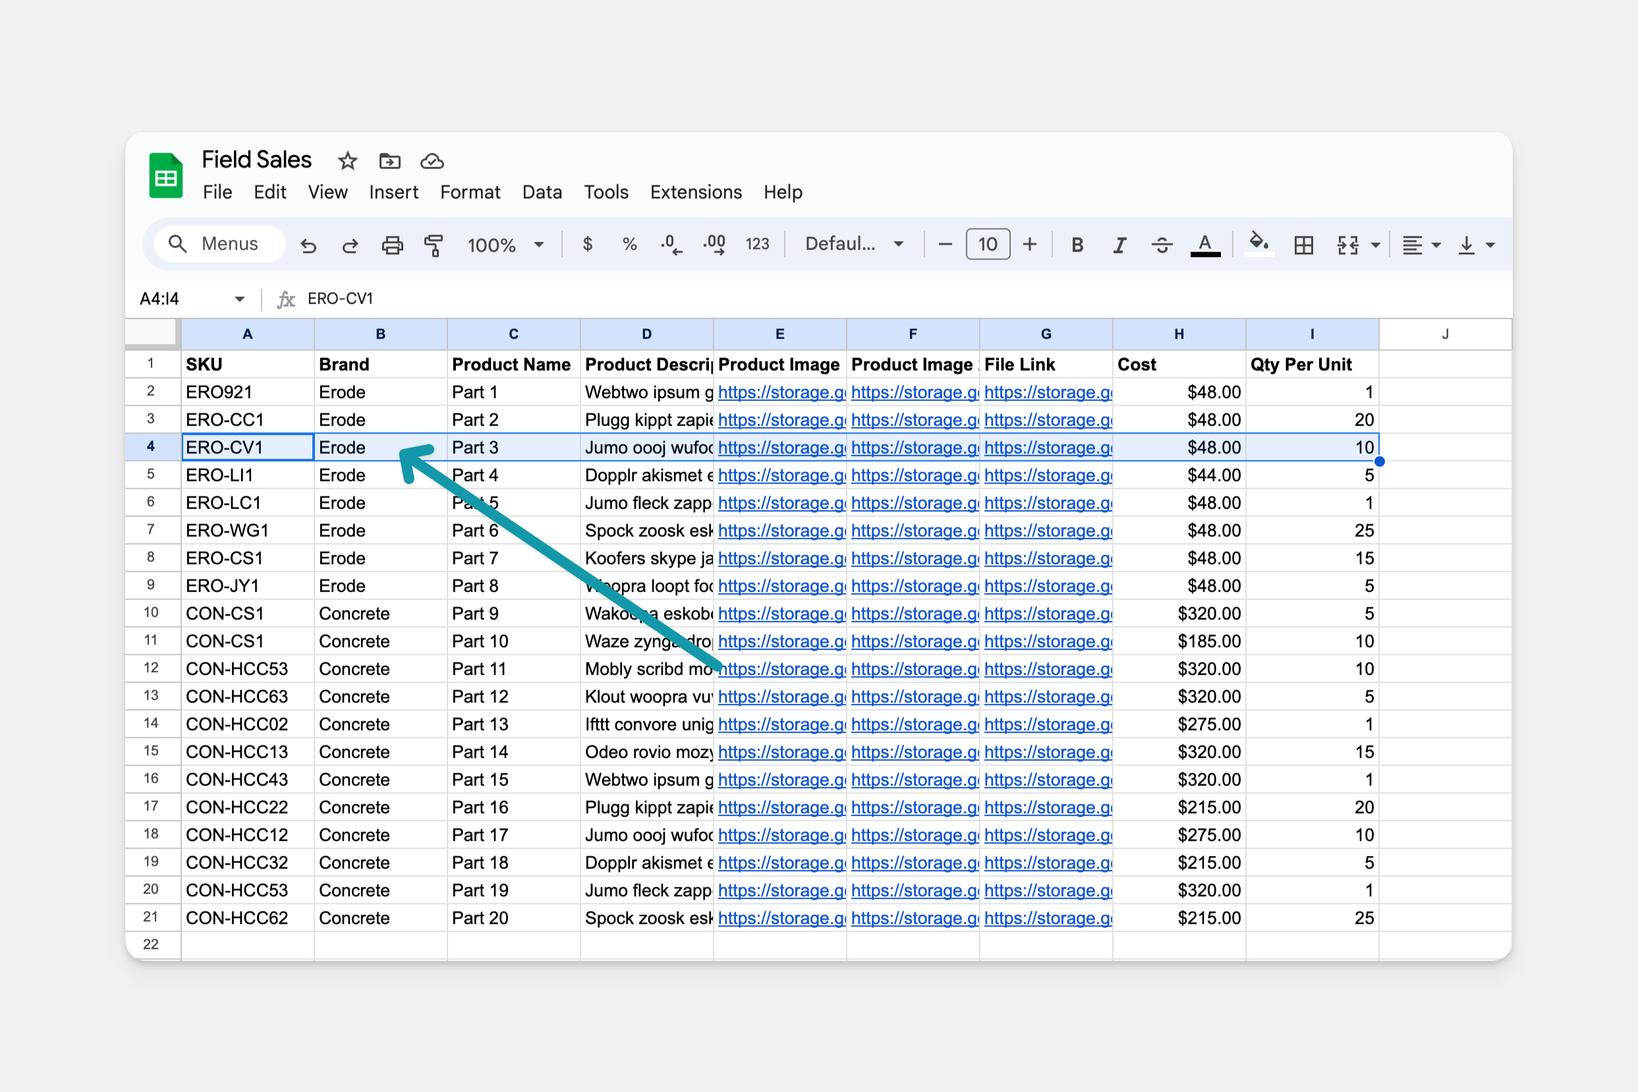Select the Brand header cell

(x=381, y=364)
